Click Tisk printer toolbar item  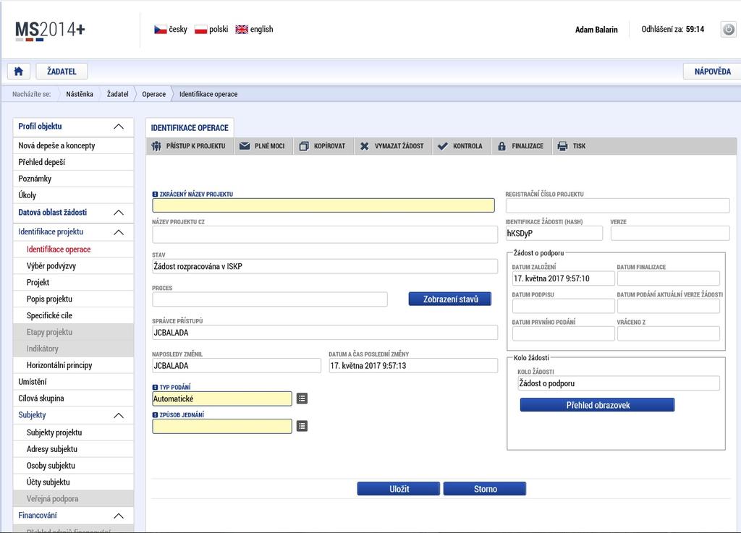(x=572, y=146)
